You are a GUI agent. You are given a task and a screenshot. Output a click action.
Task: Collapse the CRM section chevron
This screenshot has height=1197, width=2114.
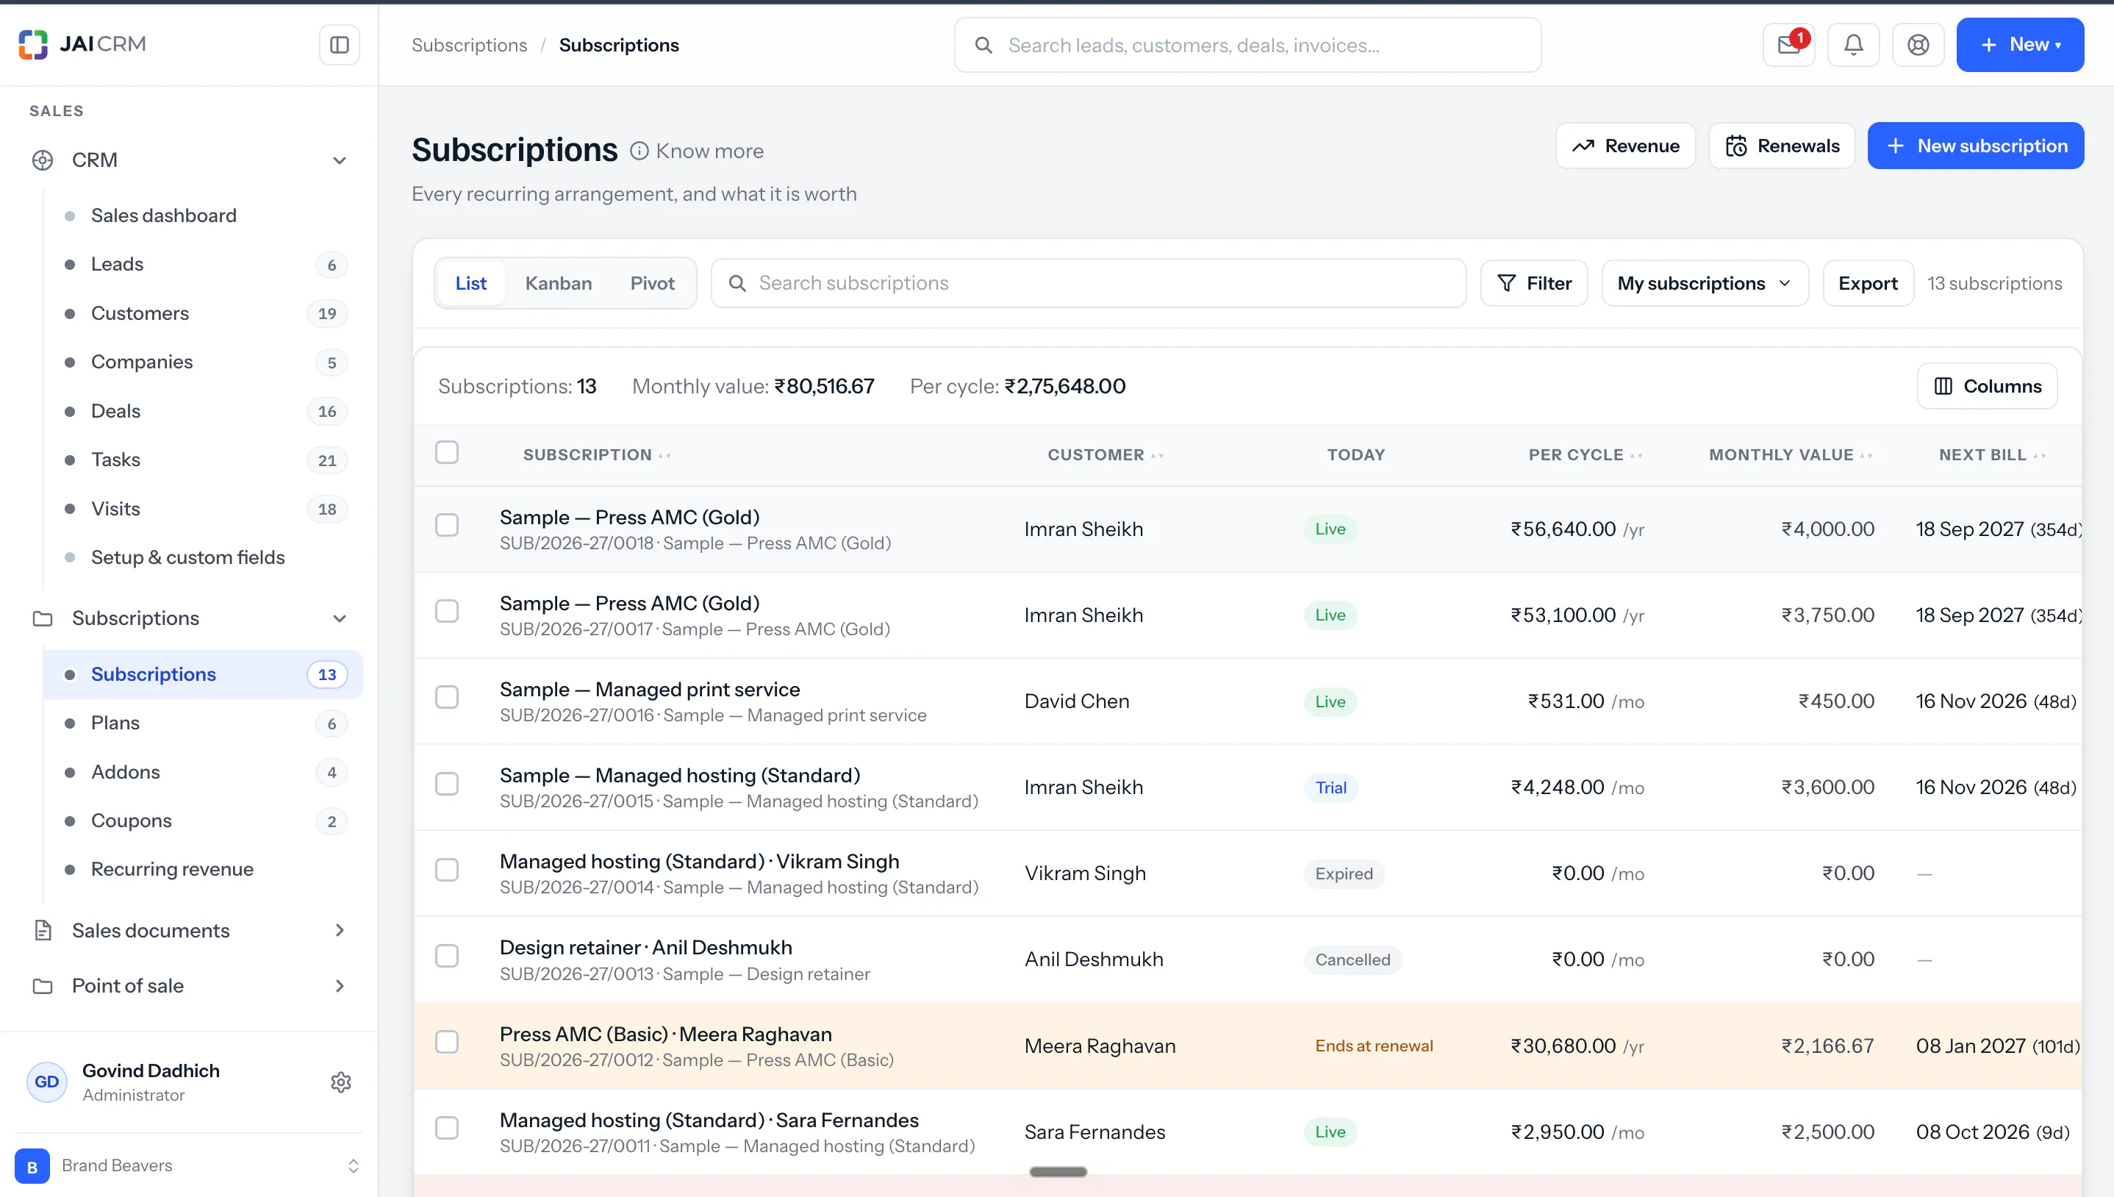(x=340, y=160)
